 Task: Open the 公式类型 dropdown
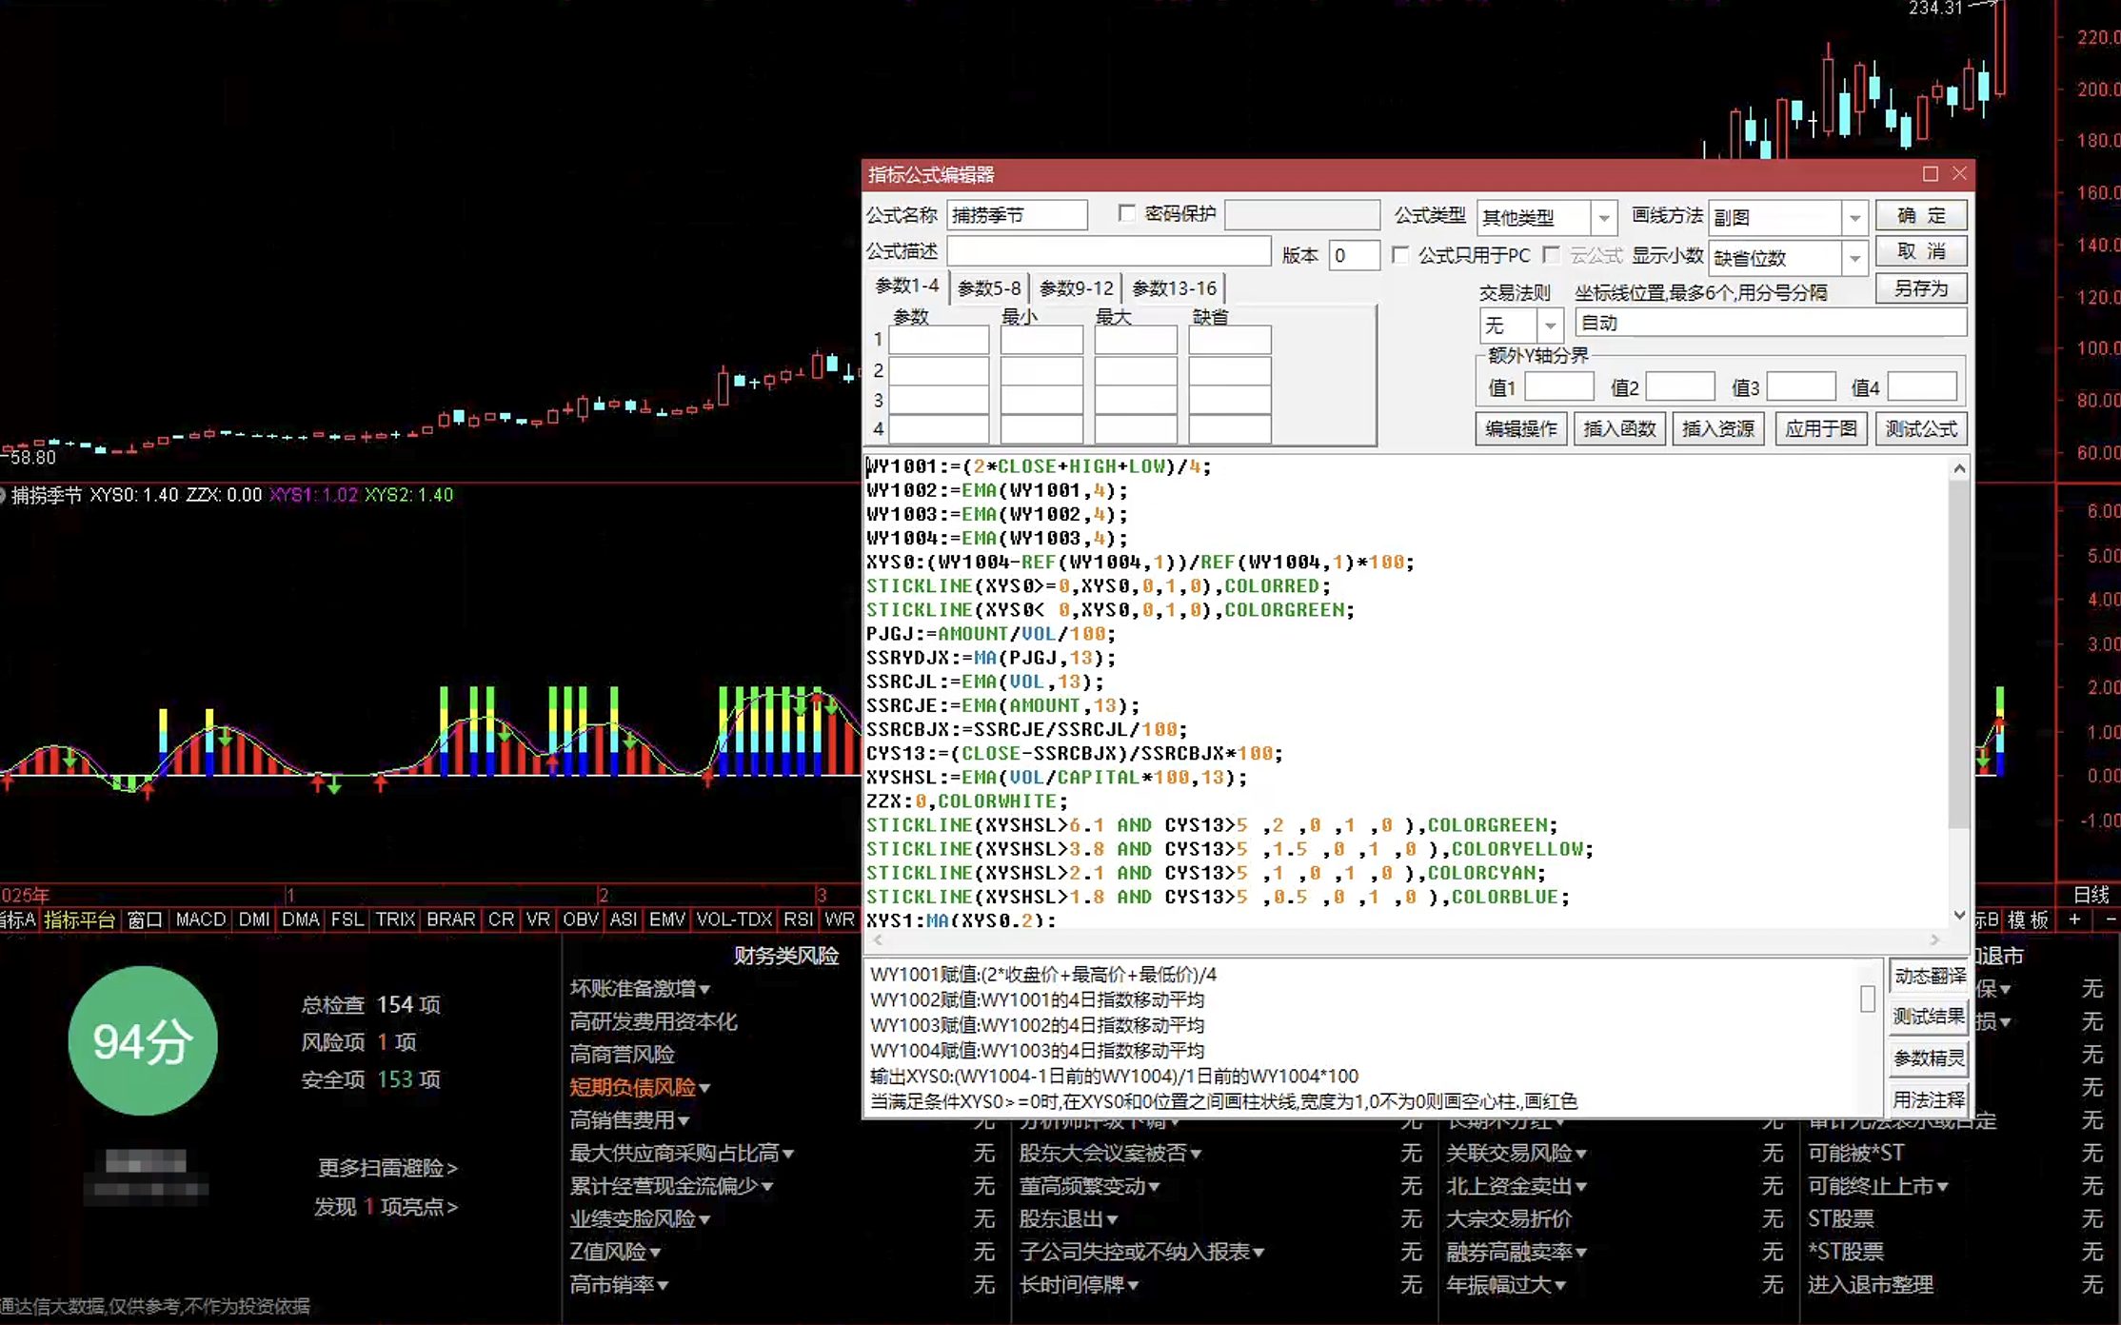1604,218
